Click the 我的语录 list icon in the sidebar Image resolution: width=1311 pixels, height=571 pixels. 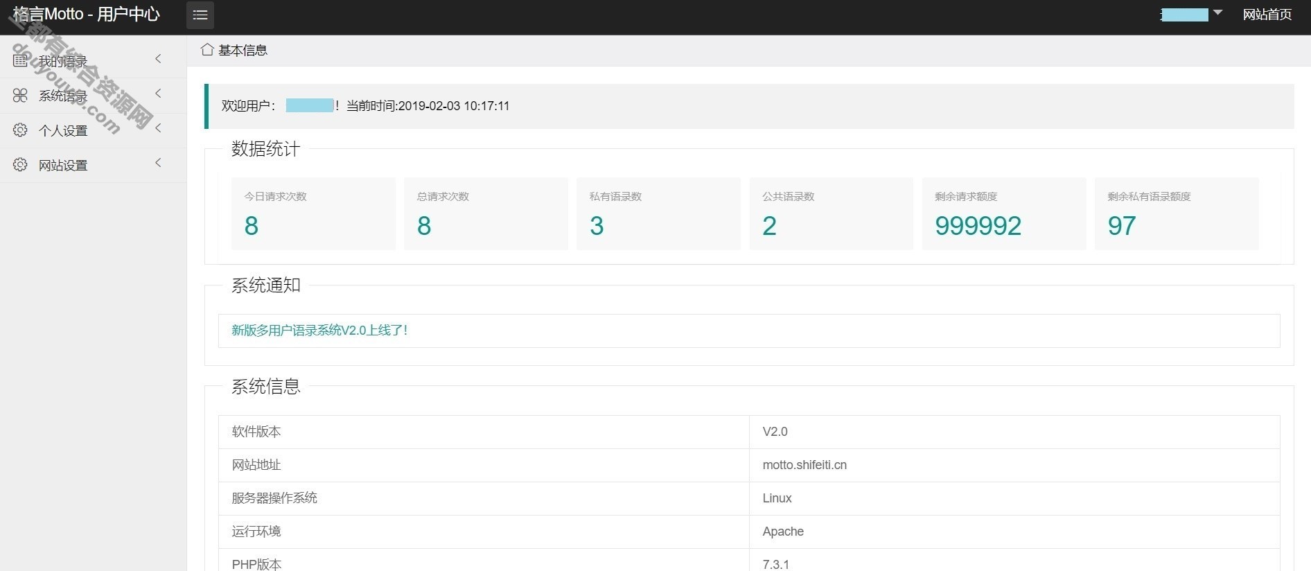[x=20, y=60]
